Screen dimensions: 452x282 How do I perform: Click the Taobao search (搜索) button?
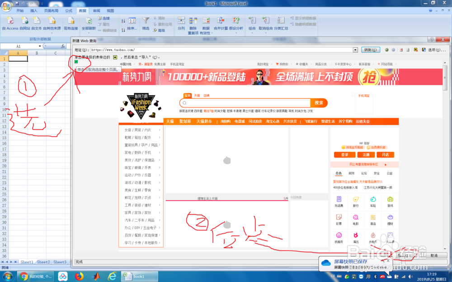(x=319, y=103)
